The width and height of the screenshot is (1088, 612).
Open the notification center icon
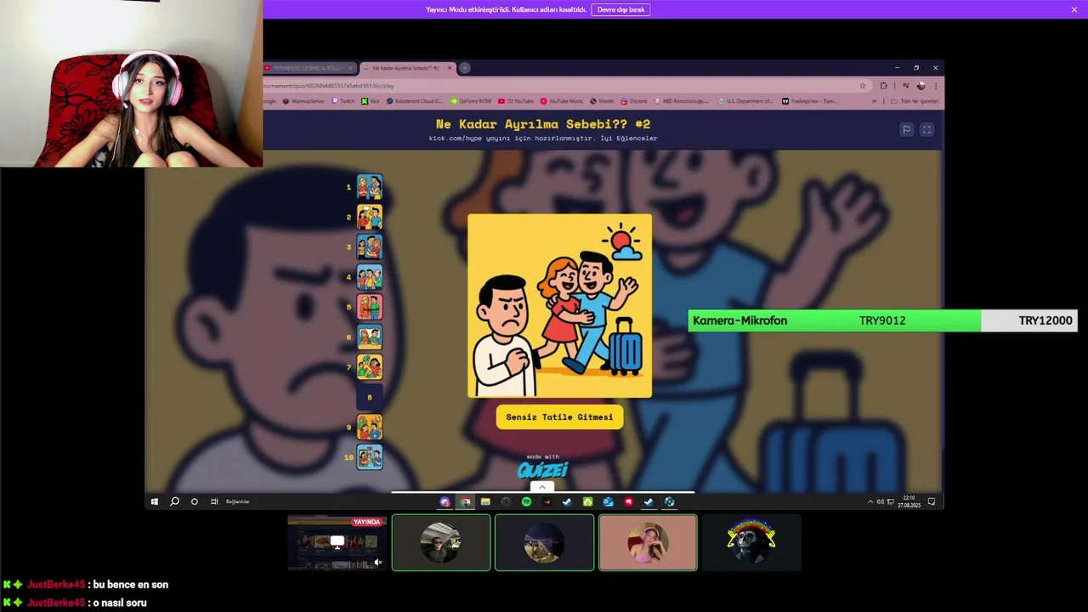[932, 501]
